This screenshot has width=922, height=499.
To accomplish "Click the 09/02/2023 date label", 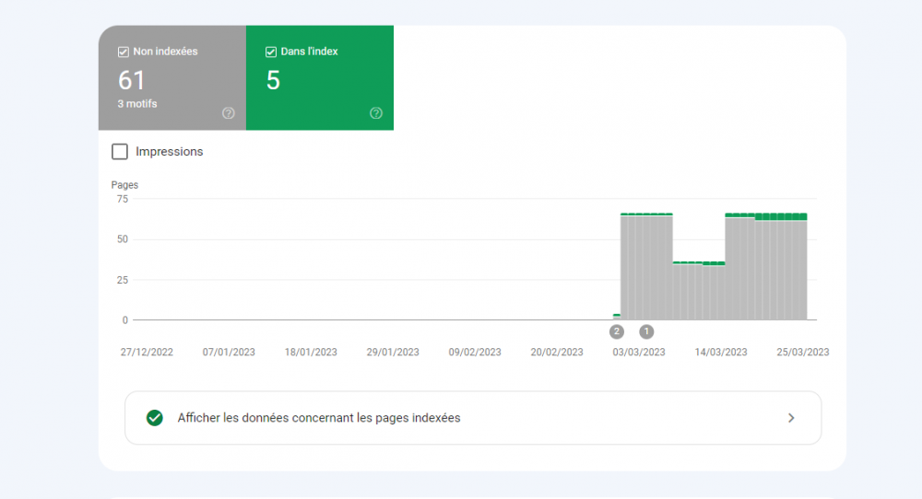I will pyautogui.click(x=475, y=353).
